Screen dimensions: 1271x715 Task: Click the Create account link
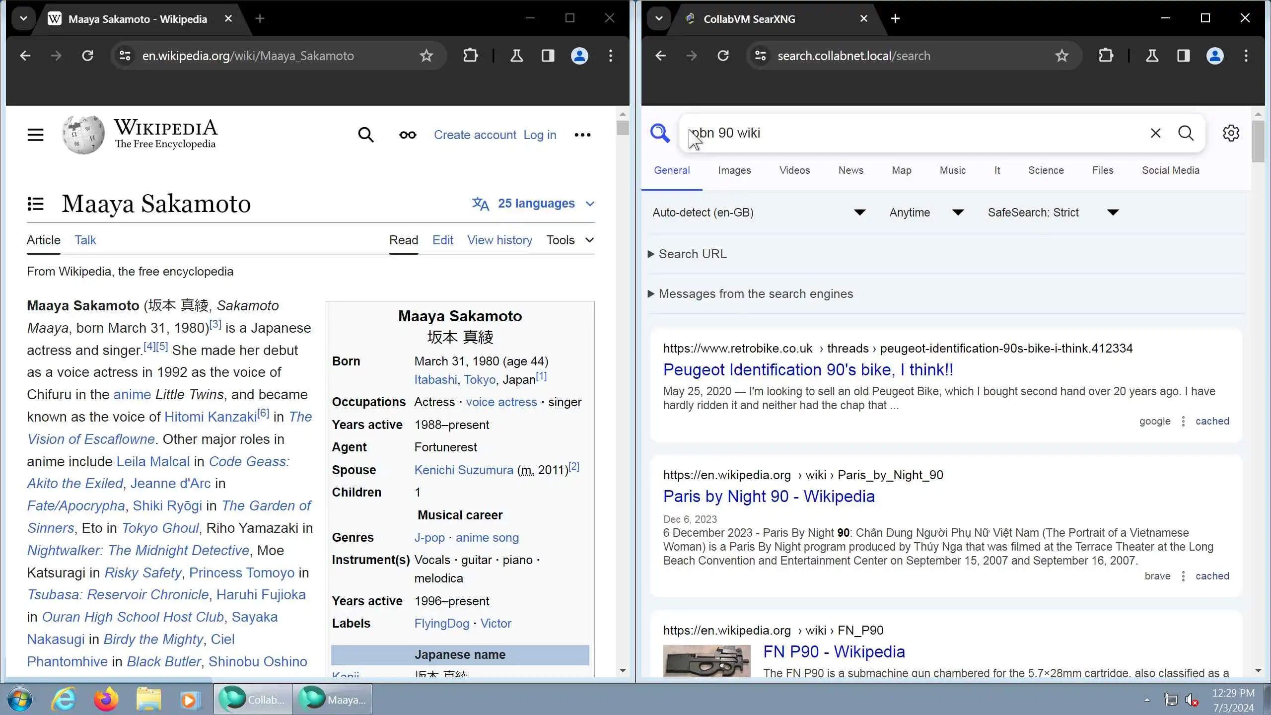(x=475, y=135)
